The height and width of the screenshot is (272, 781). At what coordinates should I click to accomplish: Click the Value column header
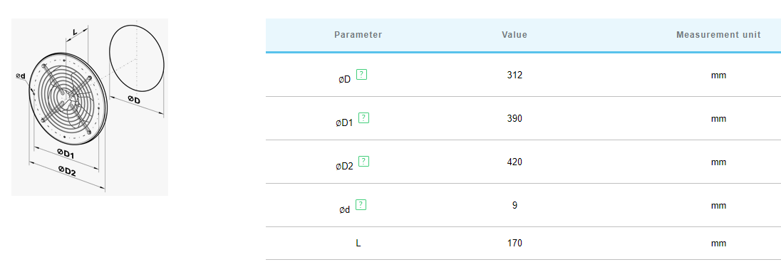click(x=514, y=35)
